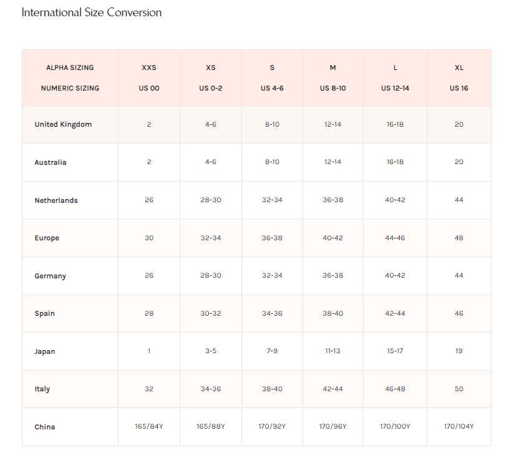Click the Spain 42-44 cell
514x453 pixels.
coord(395,313)
